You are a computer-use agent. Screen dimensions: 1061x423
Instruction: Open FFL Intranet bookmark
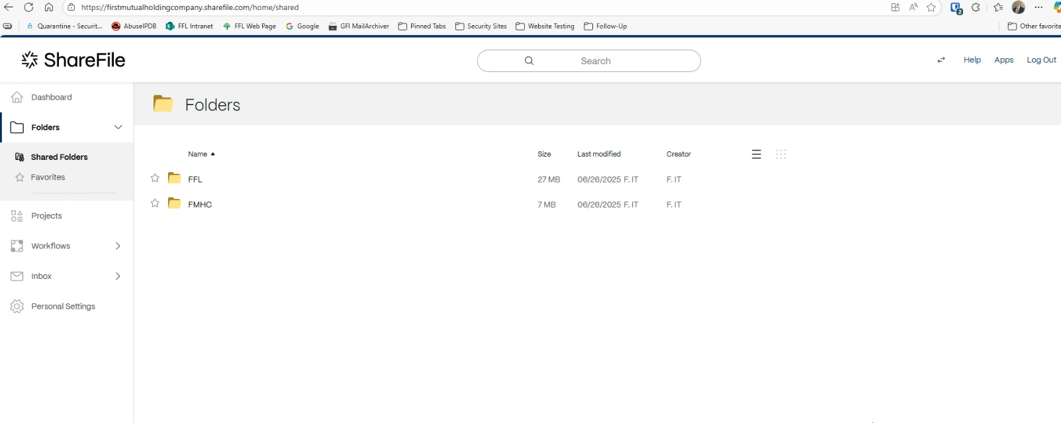pos(189,26)
